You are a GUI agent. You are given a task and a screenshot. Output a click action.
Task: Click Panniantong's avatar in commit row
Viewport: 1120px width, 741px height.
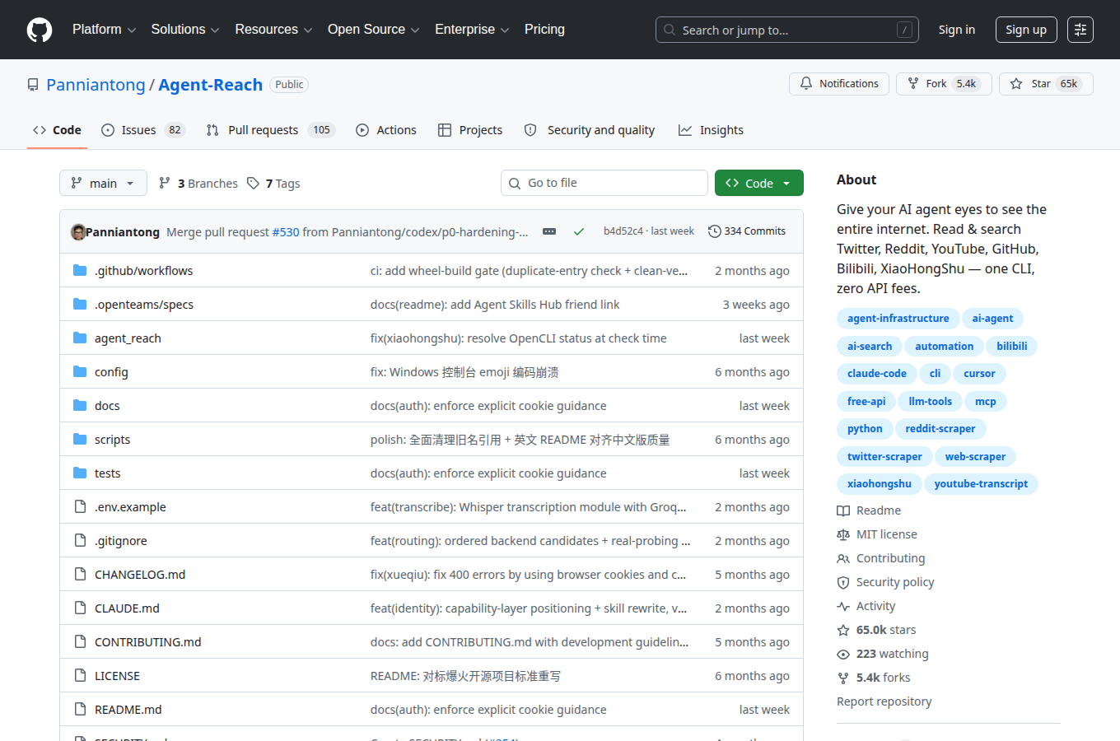[78, 231]
